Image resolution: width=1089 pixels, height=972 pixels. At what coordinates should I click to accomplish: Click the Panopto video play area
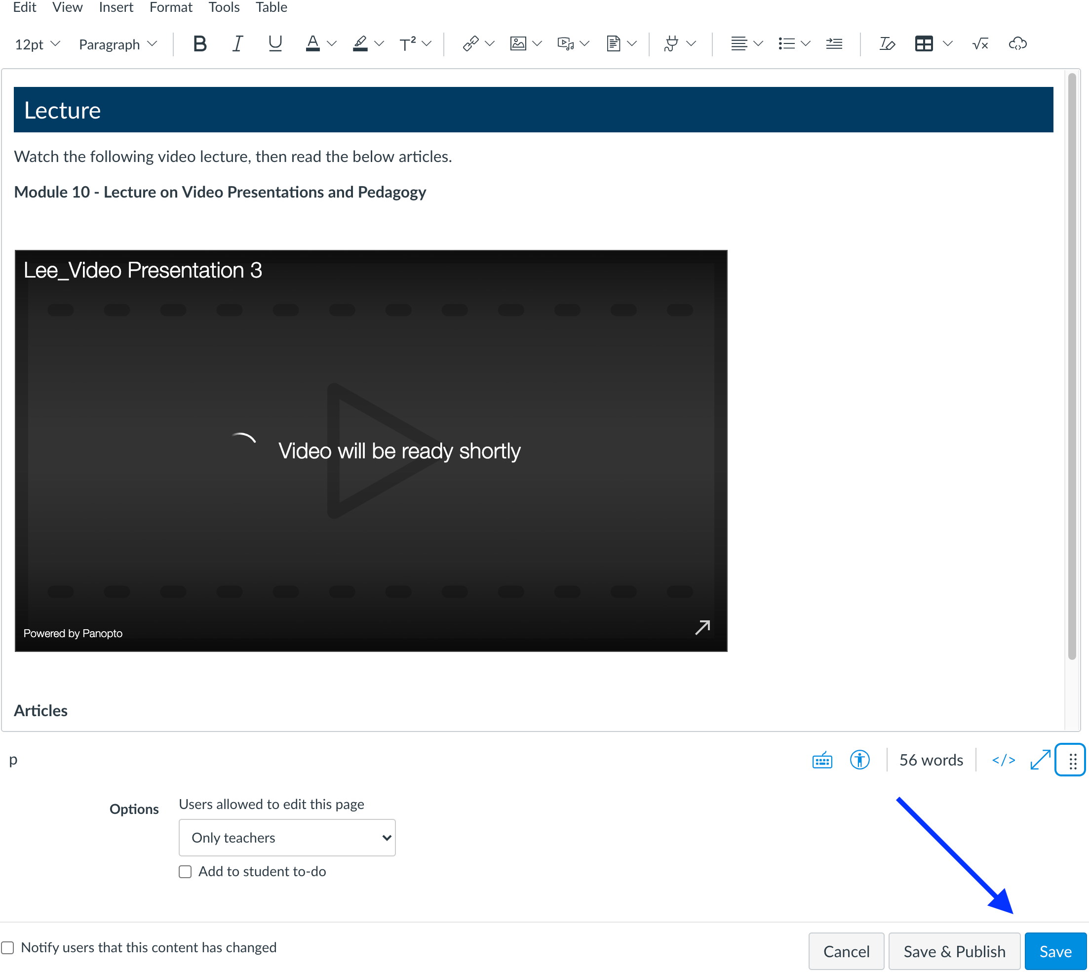point(371,451)
